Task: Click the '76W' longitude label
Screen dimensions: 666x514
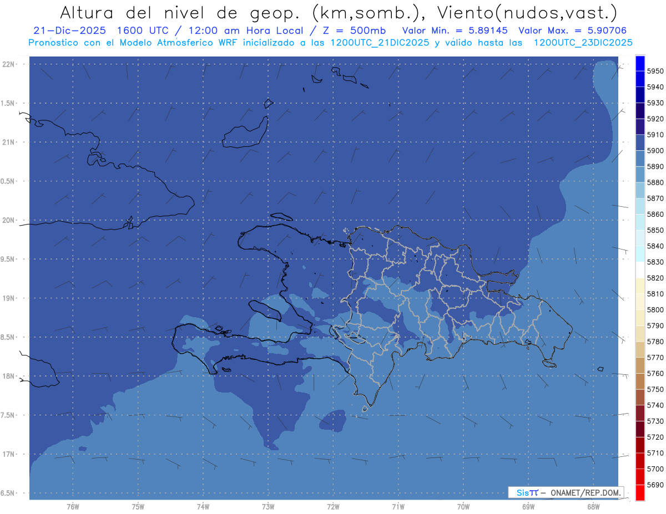Action: 73,507
